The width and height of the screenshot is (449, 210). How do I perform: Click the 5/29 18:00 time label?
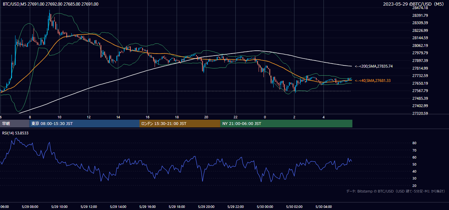[177, 207]
